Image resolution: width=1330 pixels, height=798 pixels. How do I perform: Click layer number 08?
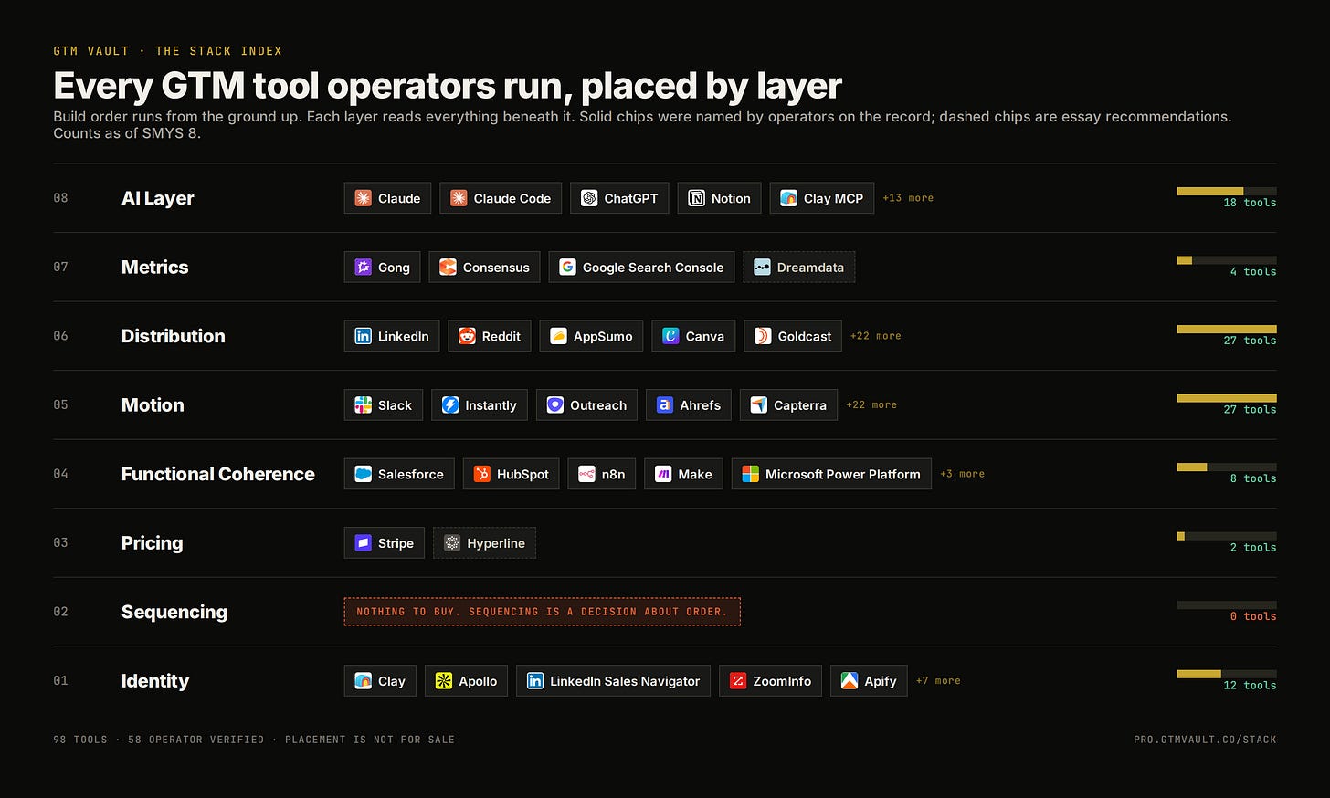pyautogui.click(x=60, y=198)
